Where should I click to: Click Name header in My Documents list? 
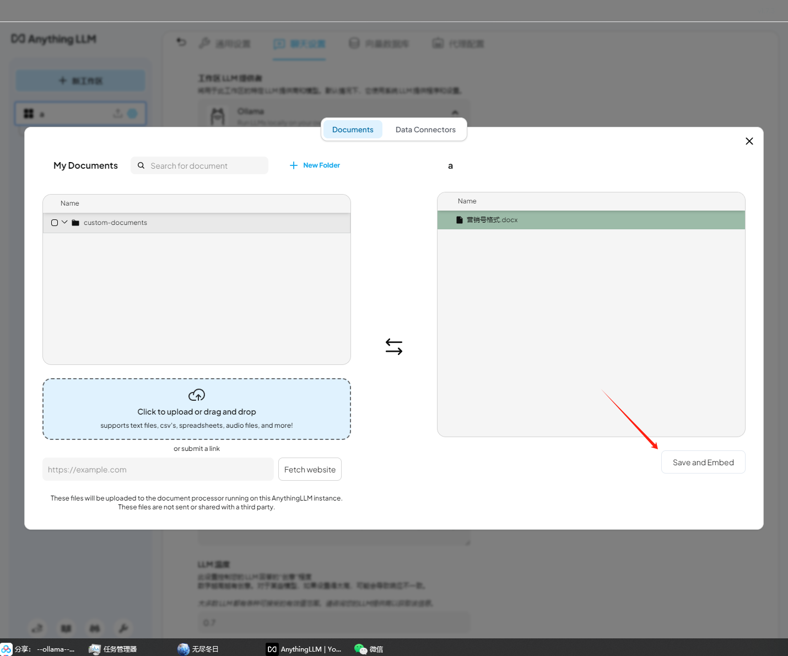(70, 203)
